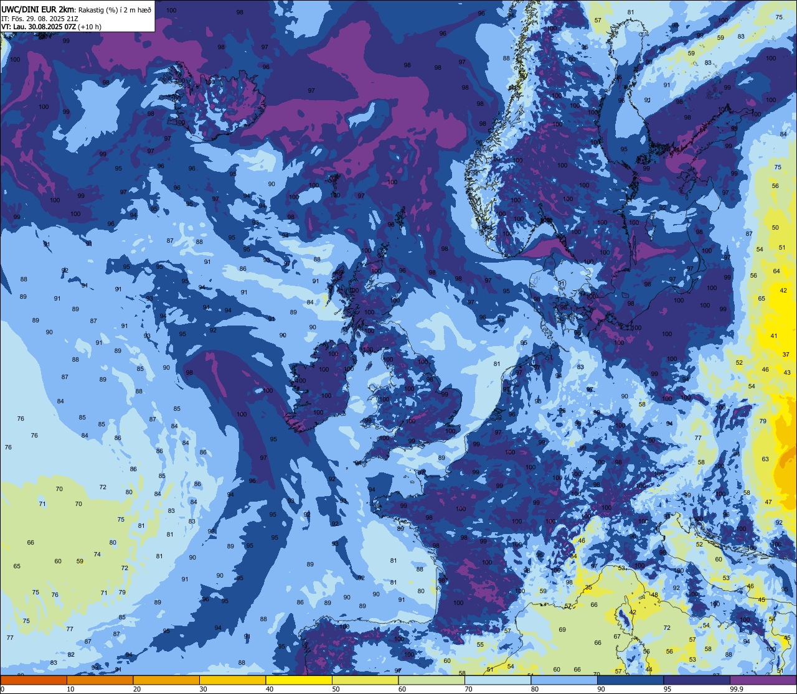Click the '48' humidity value on the map
Image resolution: width=797 pixels, height=694 pixels.
(x=654, y=595)
